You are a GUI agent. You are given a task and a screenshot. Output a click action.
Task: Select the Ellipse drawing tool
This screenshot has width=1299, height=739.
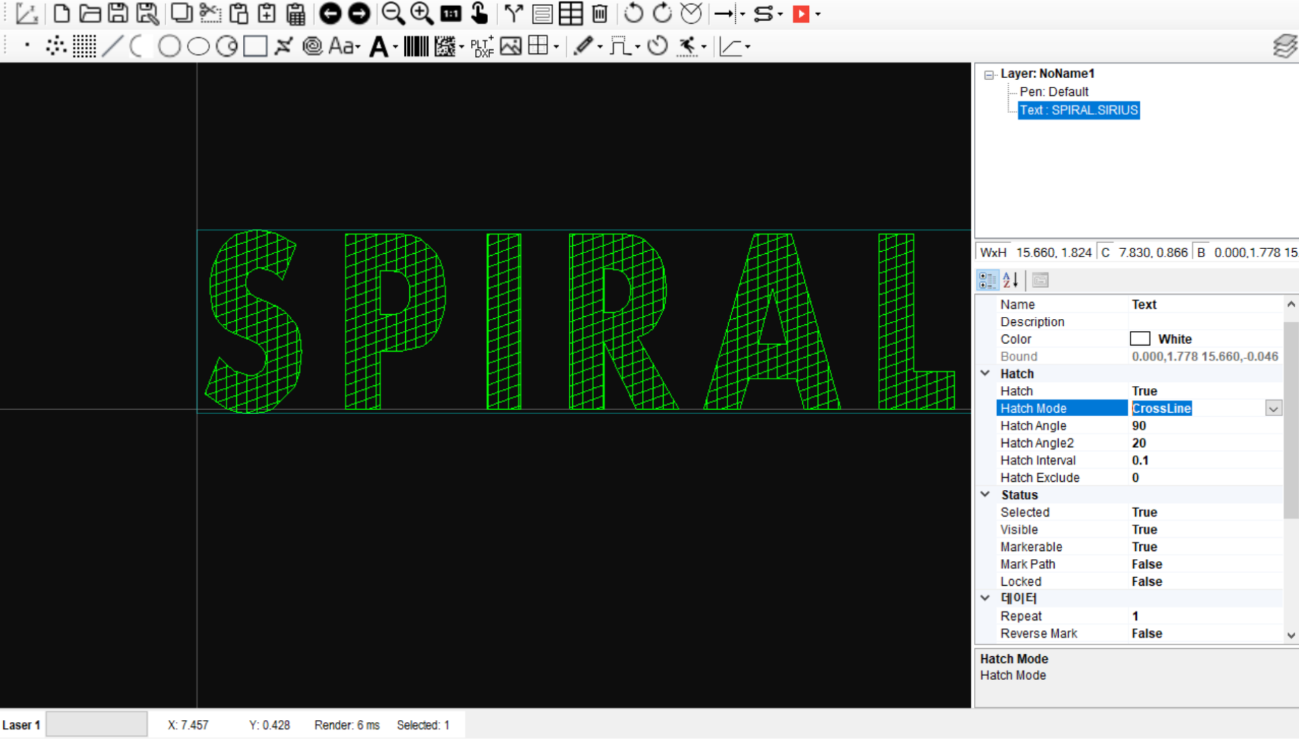(198, 46)
